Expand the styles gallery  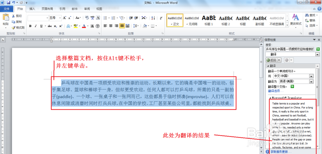tap(287, 25)
